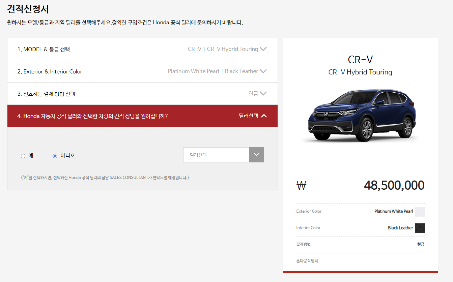Click the ₩ currency symbol
The image size is (453, 282).
tap(301, 186)
